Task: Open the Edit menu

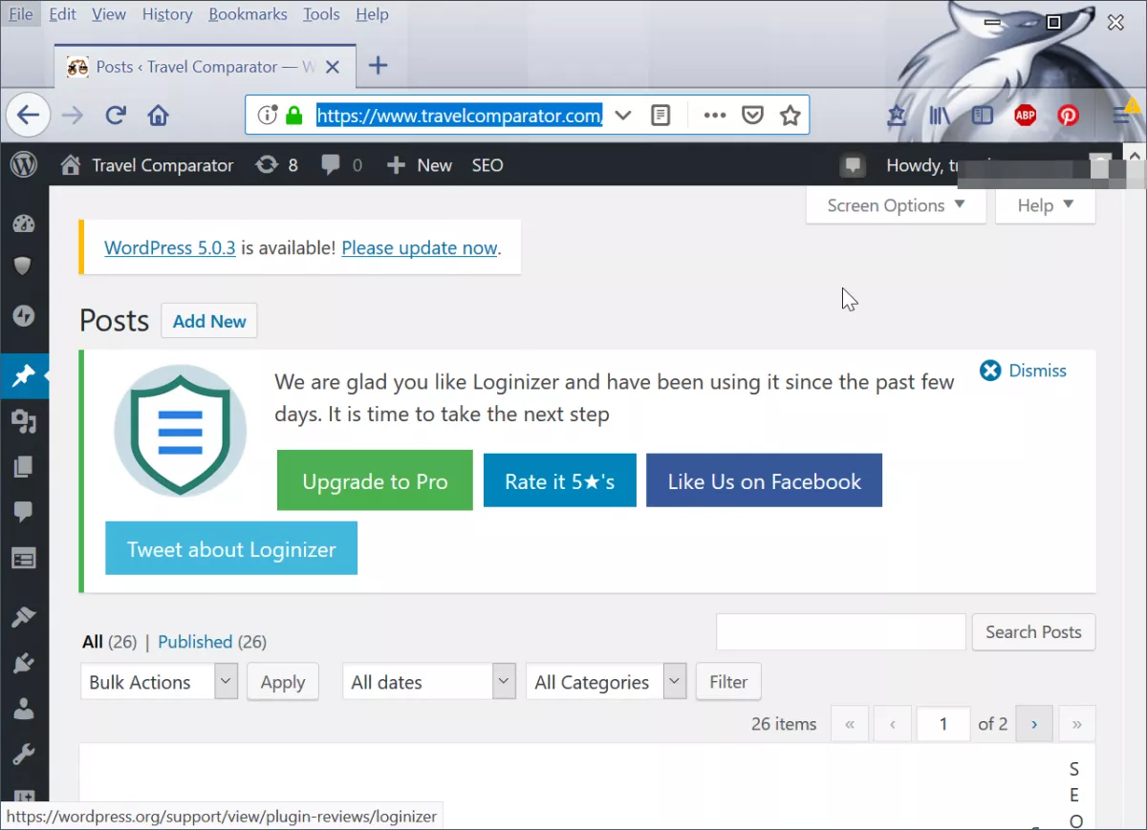Action: point(62,14)
